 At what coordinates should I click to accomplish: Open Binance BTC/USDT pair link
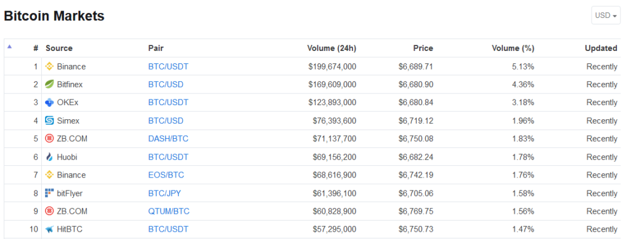coord(168,66)
